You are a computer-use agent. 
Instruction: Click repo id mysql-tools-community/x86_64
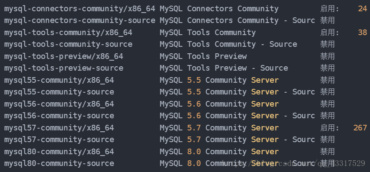[68, 32]
